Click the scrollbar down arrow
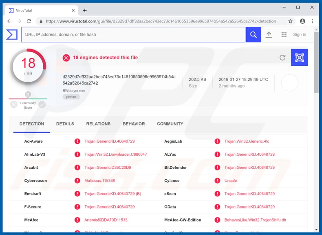This screenshot has width=322, height=235. pyautogui.click(x=316, y=230)
